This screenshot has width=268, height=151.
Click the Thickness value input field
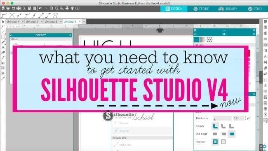coord(238,118)
